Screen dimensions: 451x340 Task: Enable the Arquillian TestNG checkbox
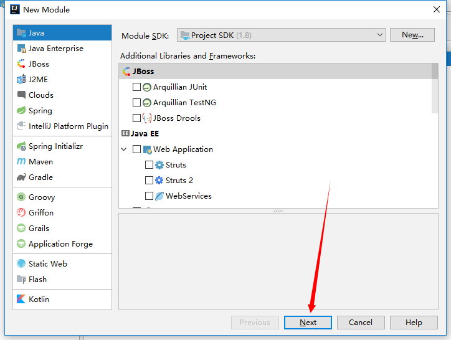point(136,102)
